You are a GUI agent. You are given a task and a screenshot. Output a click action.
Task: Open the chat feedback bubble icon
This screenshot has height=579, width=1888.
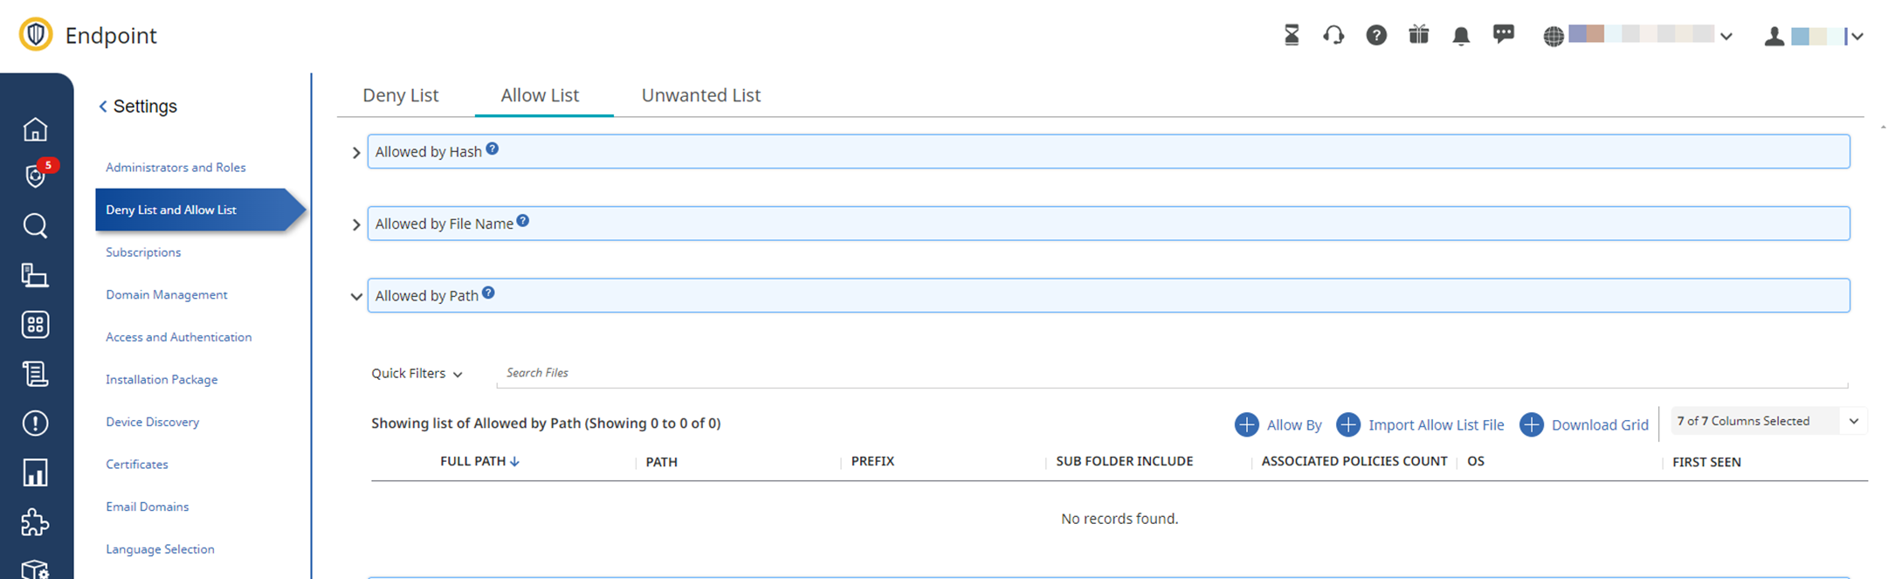coord(1503,35)
